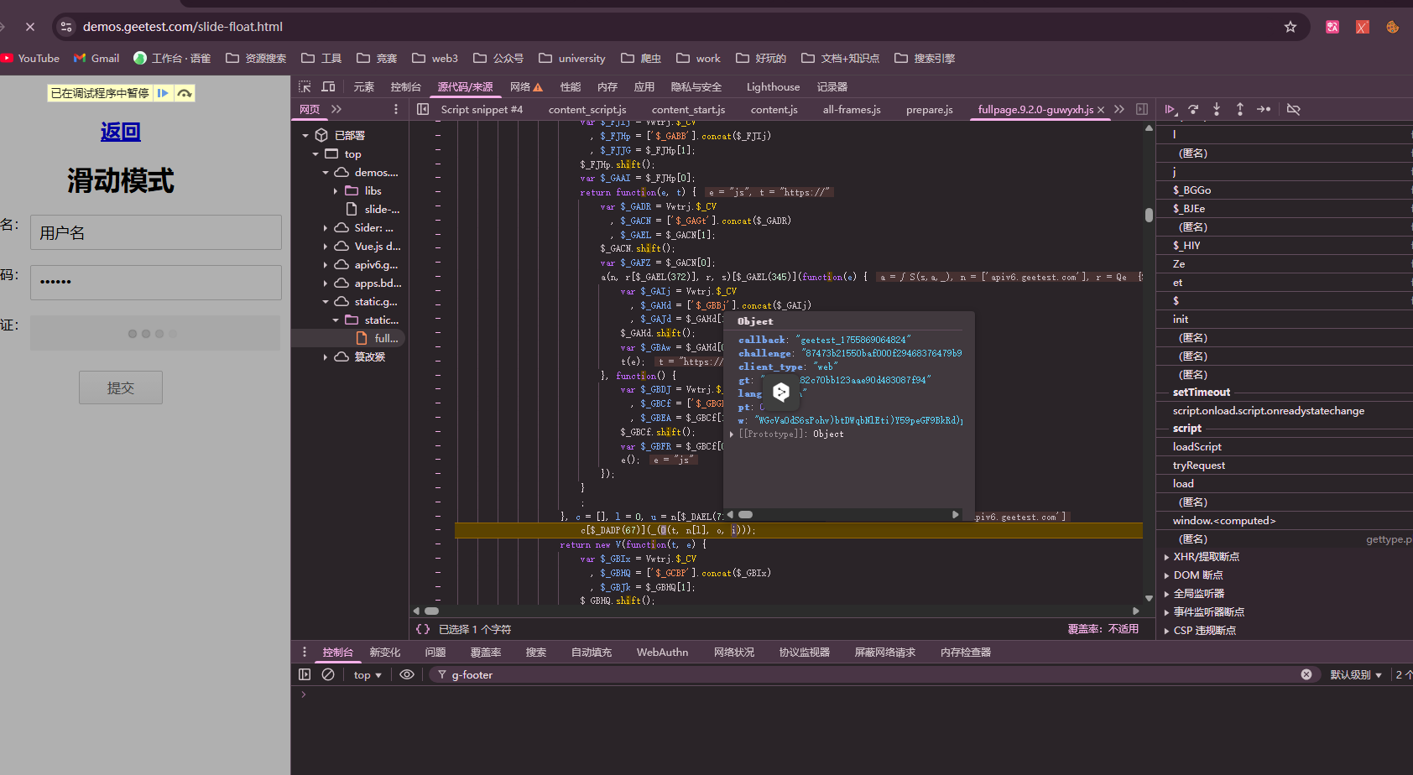
Task: Close the fullpage.9.2.0 file tab
Action: tap(1101, 110)
